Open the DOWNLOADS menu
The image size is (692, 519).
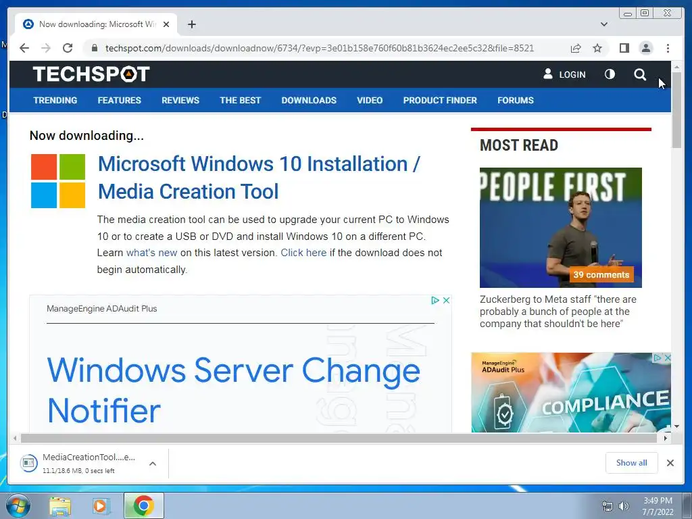tap(309, 100)
